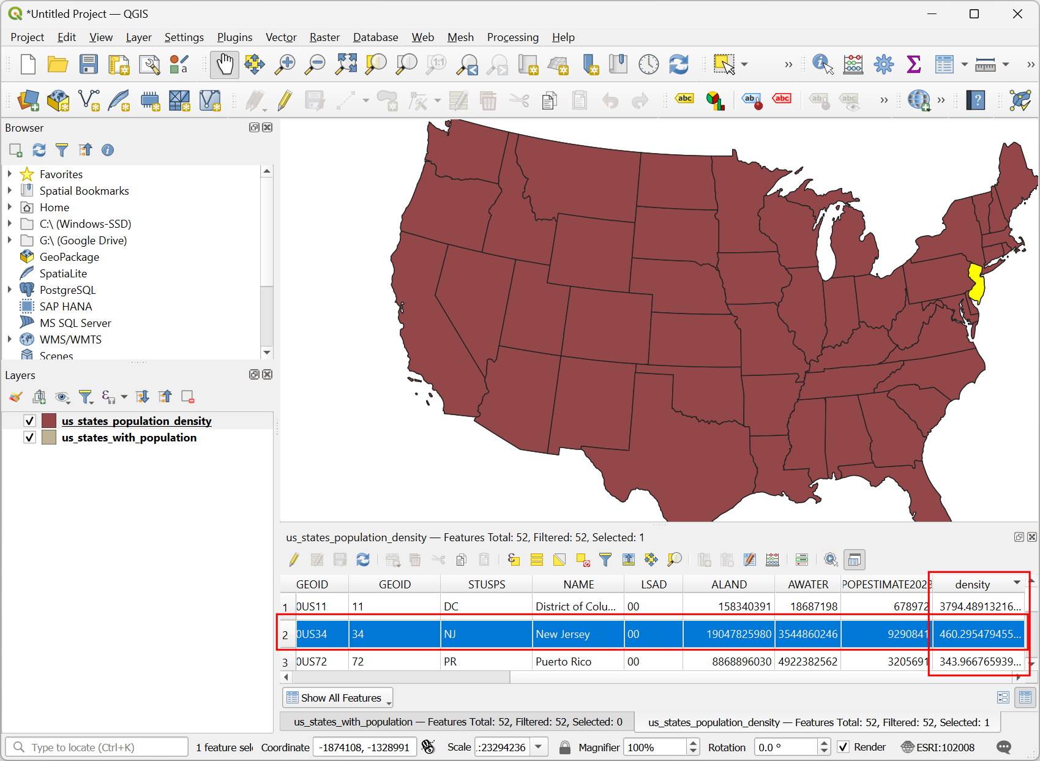
Task: Switch to us_states_with_population attribute table tab
Action: pyautogui.click(x=457, y=722)
